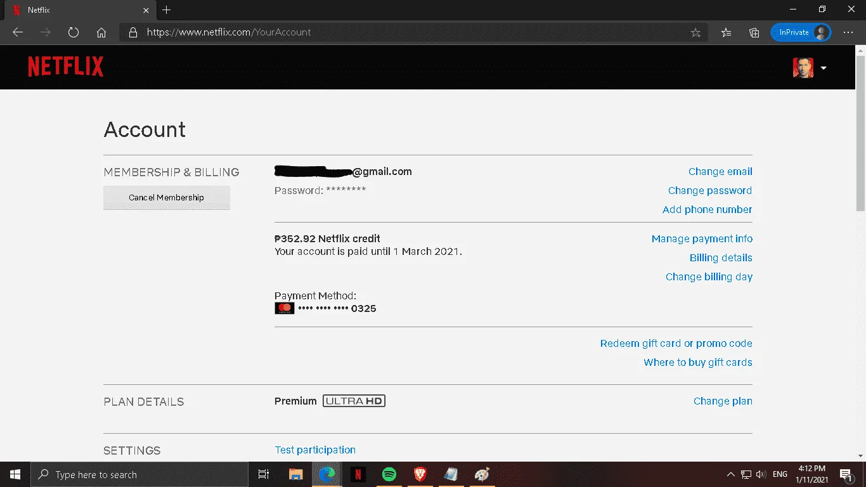Open a new browser tab
This screenshot has width=866, height=487.
166,10
